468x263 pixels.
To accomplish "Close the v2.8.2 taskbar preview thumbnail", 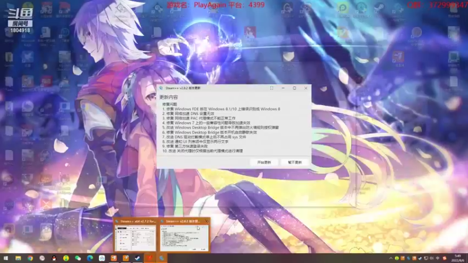I will coord(207,222).
